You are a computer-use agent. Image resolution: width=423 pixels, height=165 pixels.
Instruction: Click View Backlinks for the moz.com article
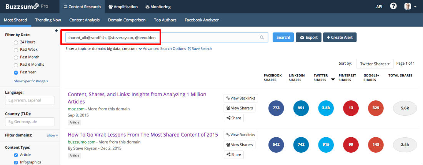click(x=241, y=98)
